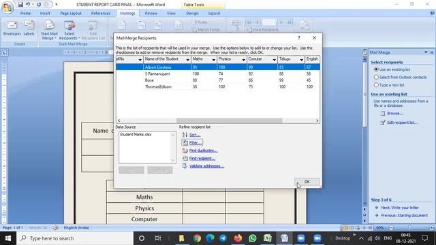Open the Computer column filter dropdown
Screen dimensions: 436x245
click(274, 59)
